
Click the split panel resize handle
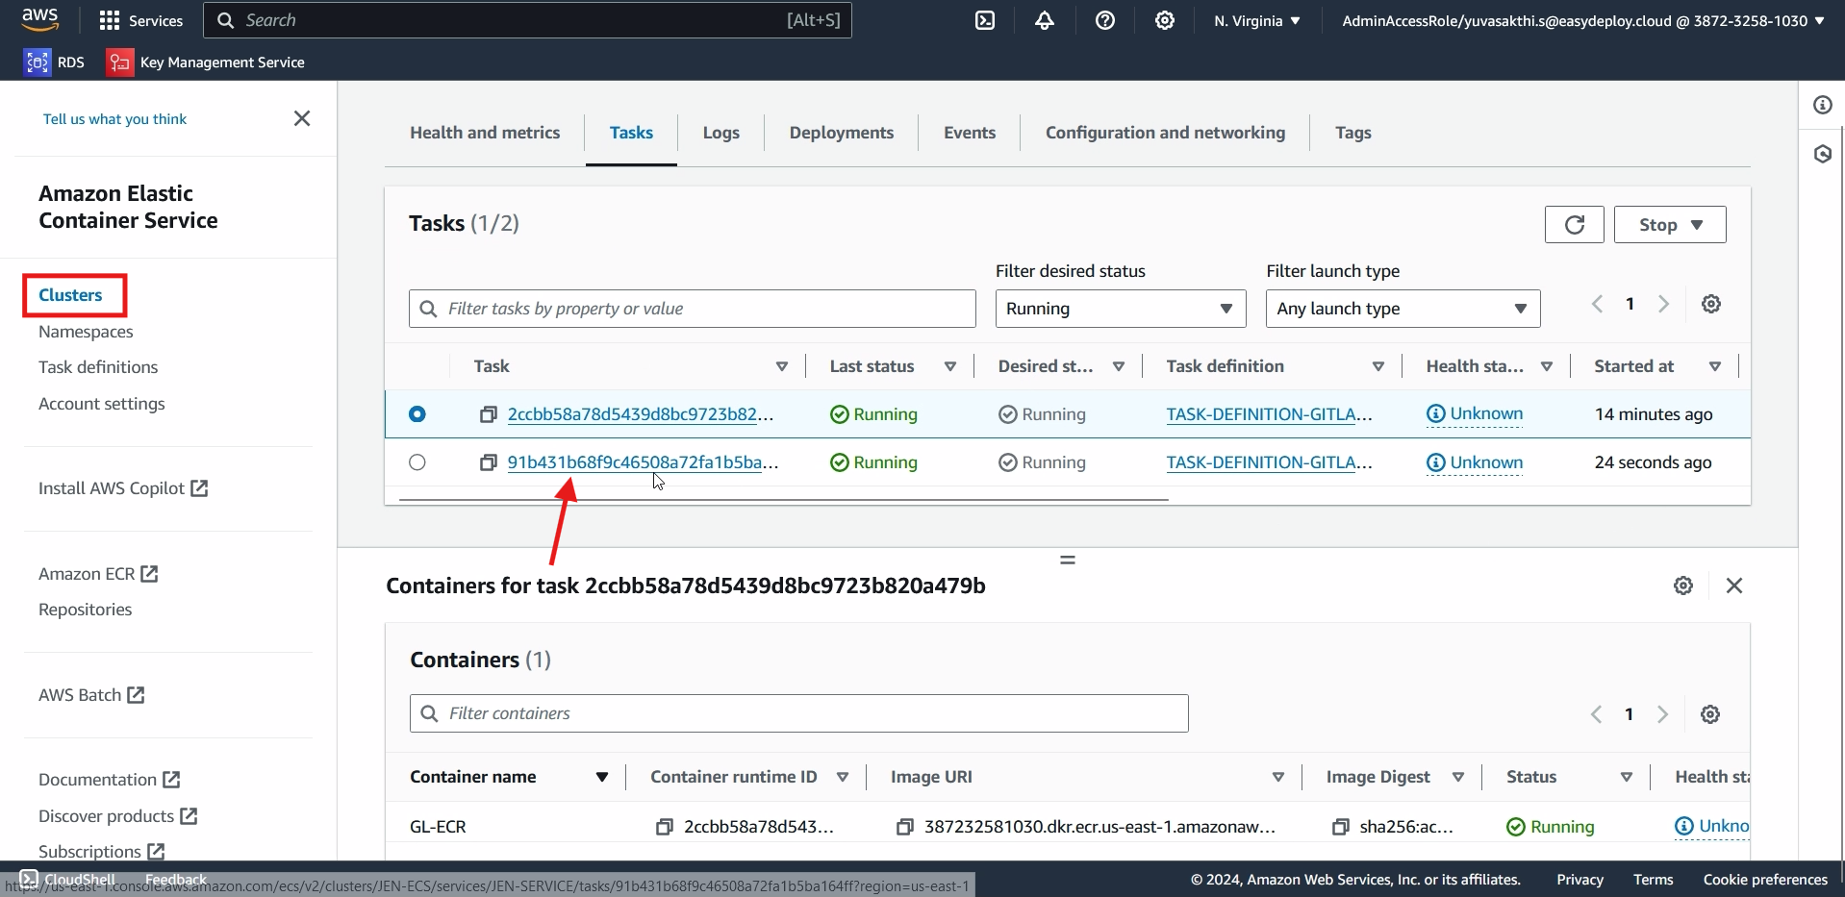[x=1068, y=560]
